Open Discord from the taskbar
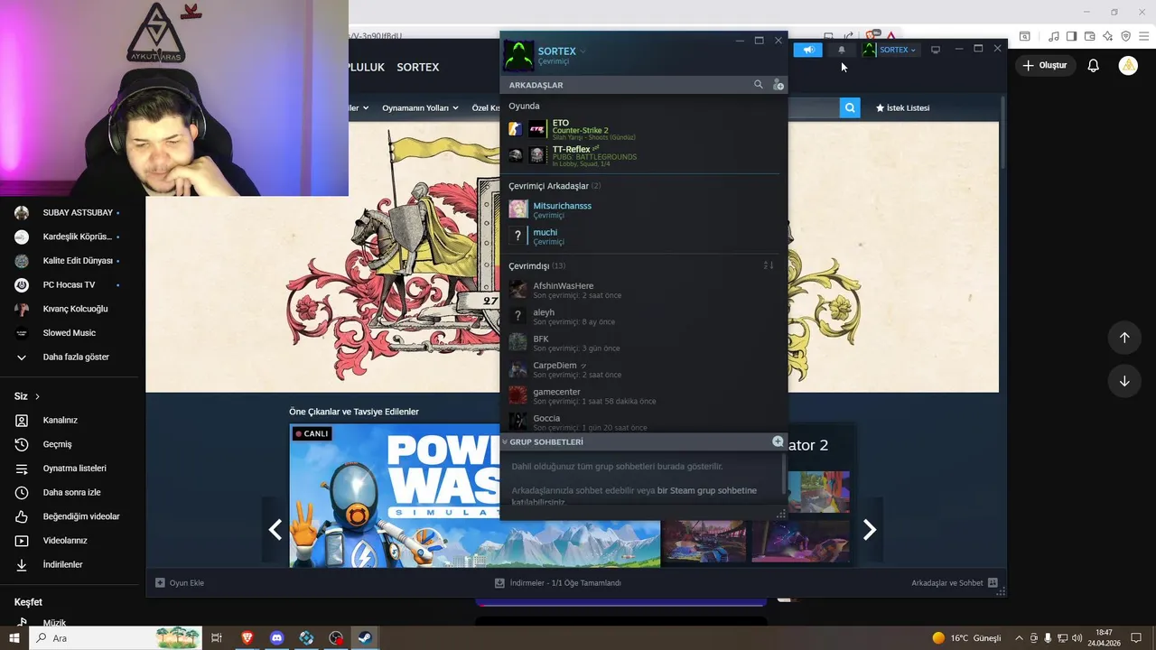Screen dimensions: 1156x650 tap(276, 637)
